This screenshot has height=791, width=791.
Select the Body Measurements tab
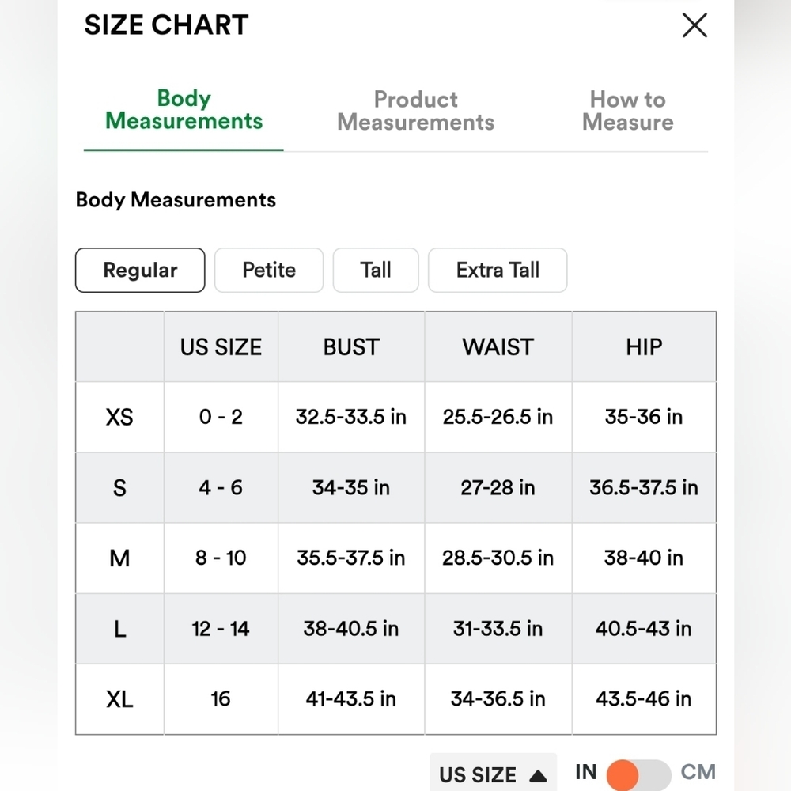click(x=184, y=109)
